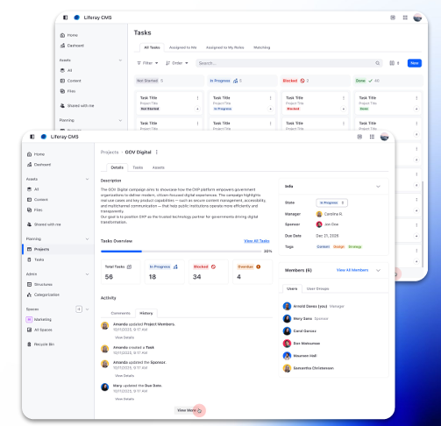Switch to the project Tasks tab beside Details
The width and height of the screenshot is (441, 426).
(138, 167)
